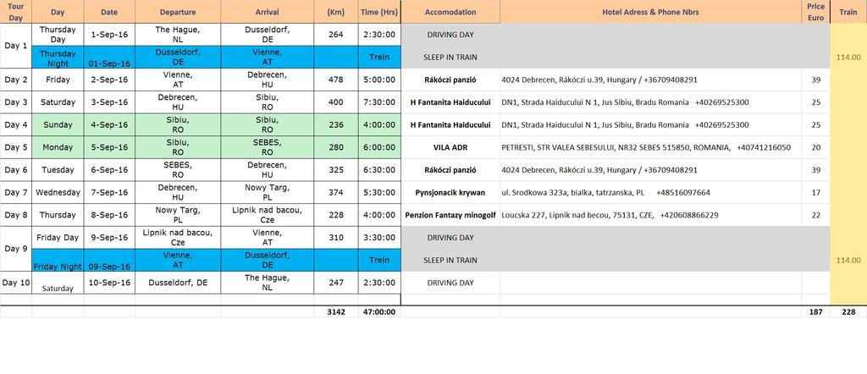Click the 'Wednesday' day cell
The width and height of the screenshot is (867, 374).
[58, 192]
